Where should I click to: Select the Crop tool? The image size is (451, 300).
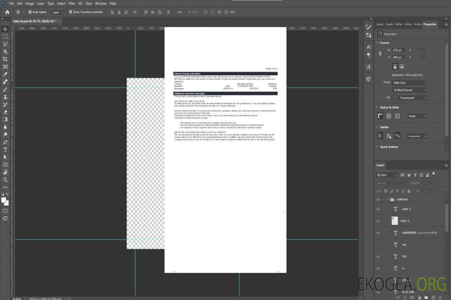(5, 59)
